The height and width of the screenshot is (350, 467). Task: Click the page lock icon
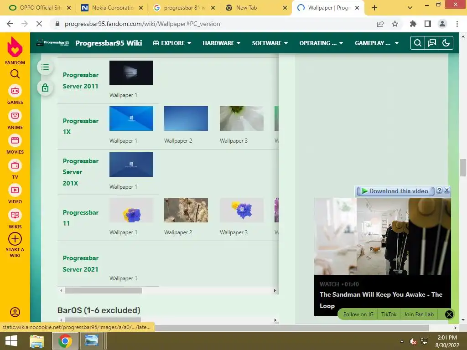[x=45, y=88]
